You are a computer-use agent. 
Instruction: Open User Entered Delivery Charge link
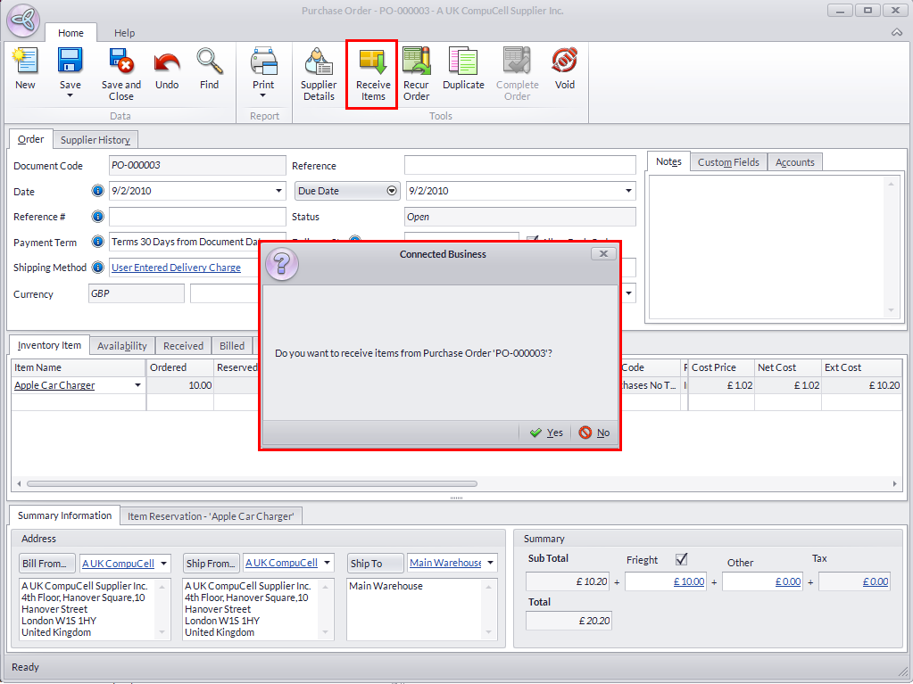click(x=176, y=268)
